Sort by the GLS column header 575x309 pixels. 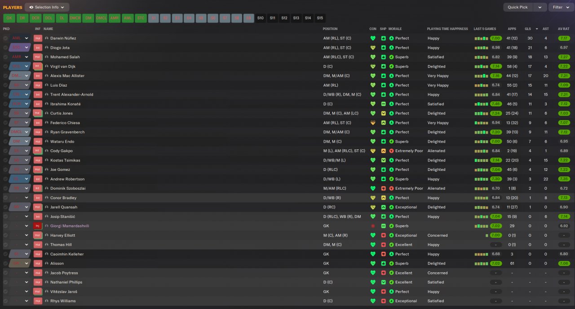(528, 29)
